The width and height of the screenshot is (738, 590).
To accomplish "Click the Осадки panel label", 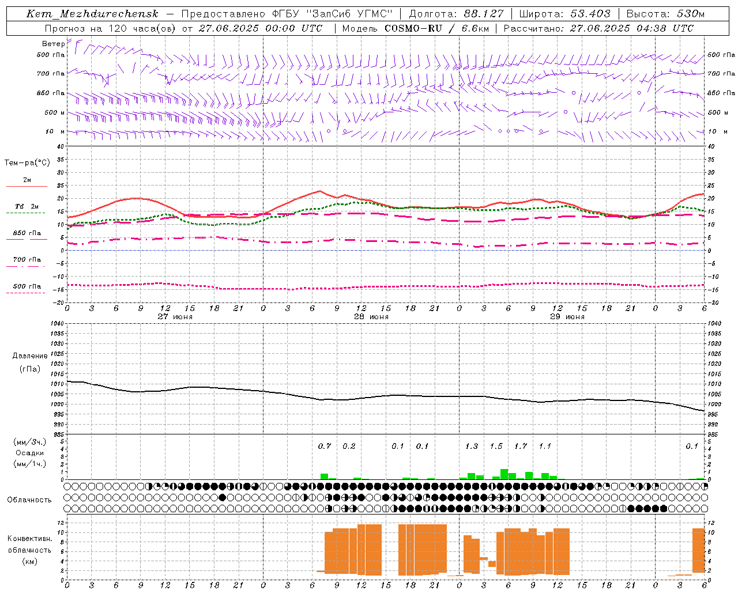I will point(30,453).
